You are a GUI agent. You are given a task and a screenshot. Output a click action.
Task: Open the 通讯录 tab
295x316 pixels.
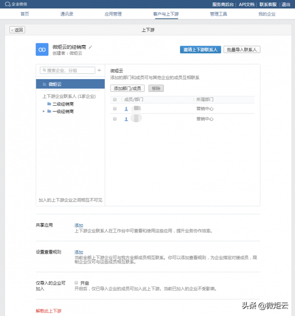click(67, 14)
